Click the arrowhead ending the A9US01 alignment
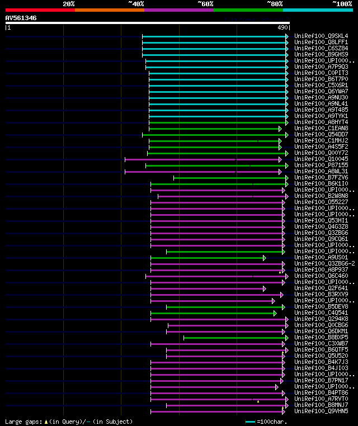This screenshot has height=426, width=358. [264, 258]
